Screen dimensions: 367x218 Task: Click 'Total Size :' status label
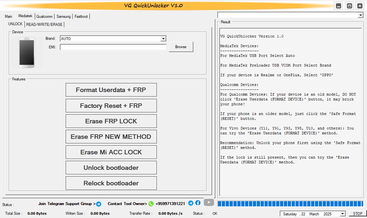point(14,213)
